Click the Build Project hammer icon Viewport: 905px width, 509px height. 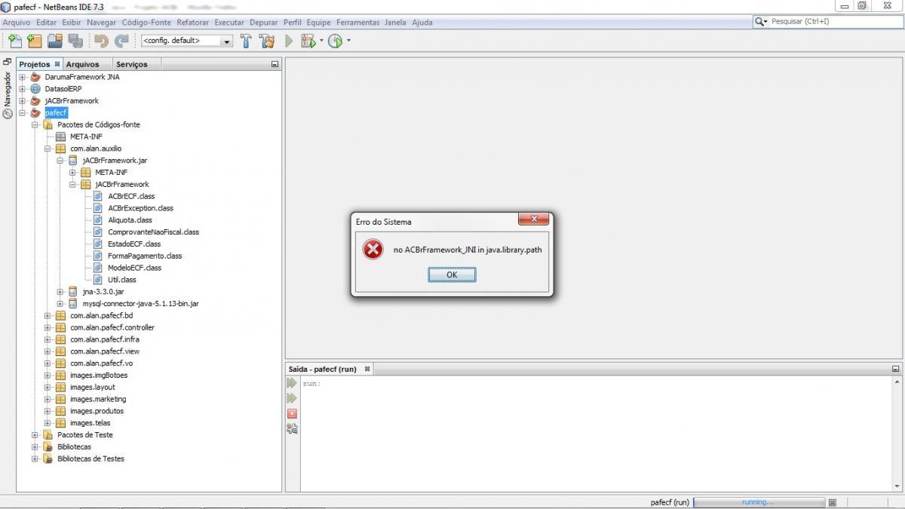(x=246, y=41)
